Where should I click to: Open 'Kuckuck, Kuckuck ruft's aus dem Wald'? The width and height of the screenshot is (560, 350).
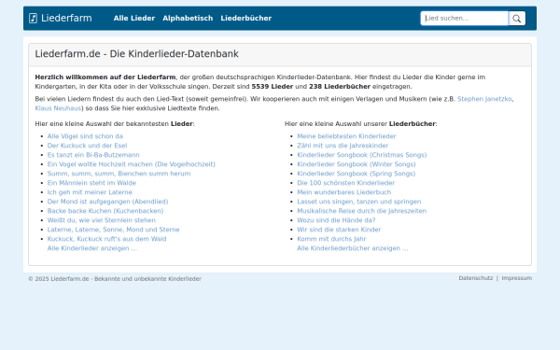tap(106, 239)
